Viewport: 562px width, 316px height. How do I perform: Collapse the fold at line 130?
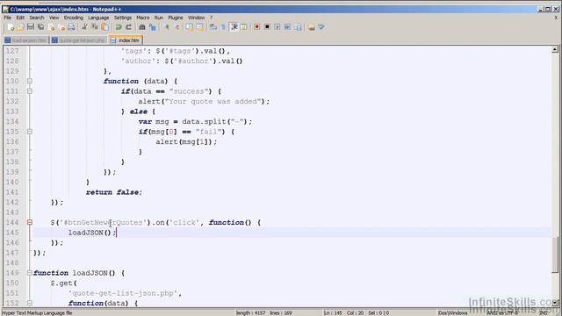click(30, 81)
